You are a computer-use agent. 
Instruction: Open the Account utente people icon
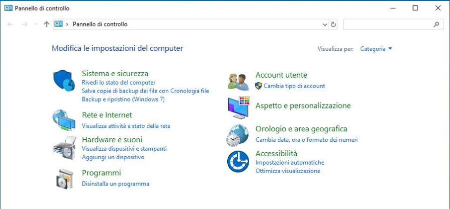(x=238, y=82)
